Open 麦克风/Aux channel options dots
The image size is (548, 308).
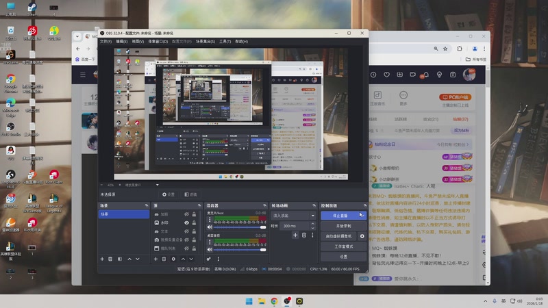pos(210,220)
